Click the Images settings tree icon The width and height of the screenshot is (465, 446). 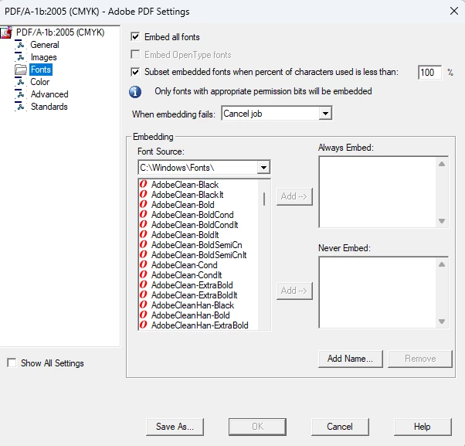(20, 57)
